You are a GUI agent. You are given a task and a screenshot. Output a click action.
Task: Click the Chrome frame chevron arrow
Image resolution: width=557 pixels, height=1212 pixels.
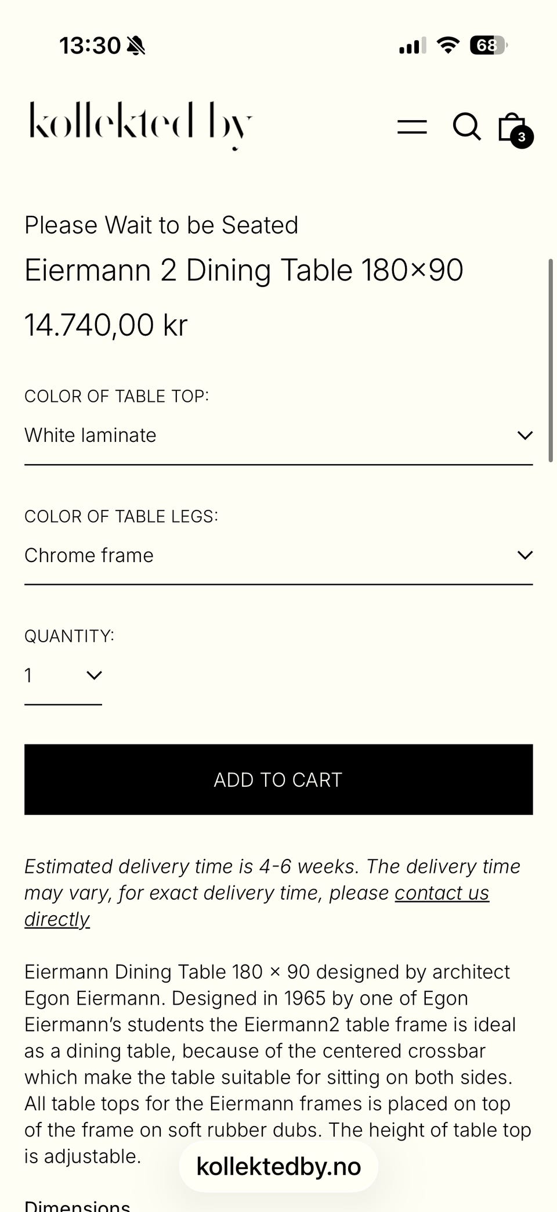pyautogui.click(x=525, y=556)
